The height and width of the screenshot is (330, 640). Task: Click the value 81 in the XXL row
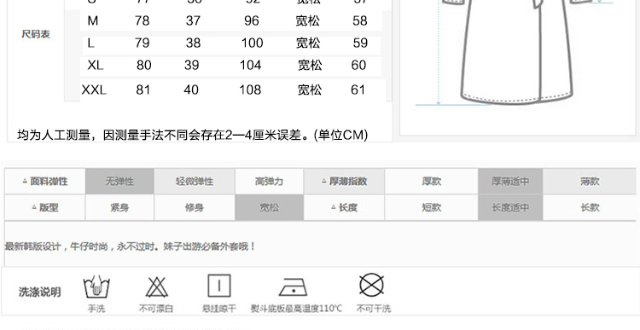point(143,90)
